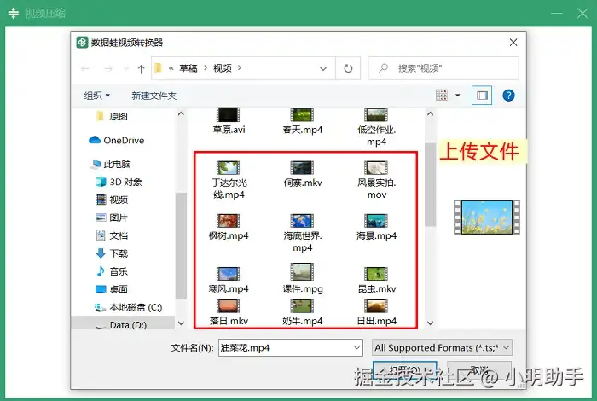Expand the address path history dropdown

[323, 69]
